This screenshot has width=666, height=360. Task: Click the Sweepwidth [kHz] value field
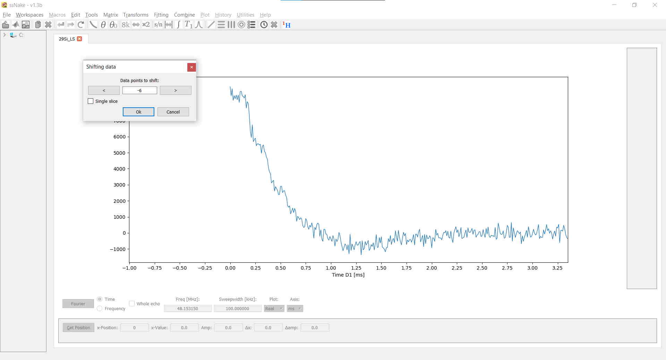click(x=238, y=308)
